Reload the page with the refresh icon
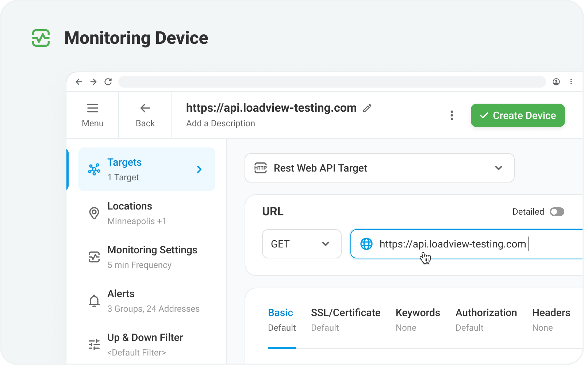The height and width of the screenshot is (365, 584). pyautogui.click(x=108, y=82)
